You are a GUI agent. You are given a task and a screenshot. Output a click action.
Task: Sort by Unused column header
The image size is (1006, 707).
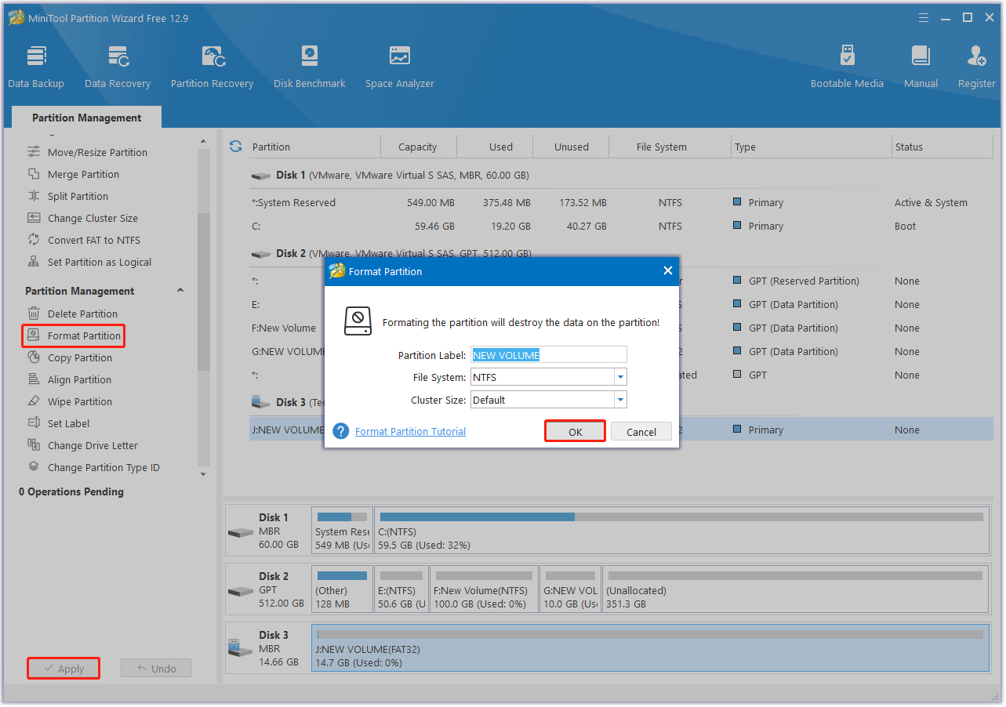click(572, 147)
